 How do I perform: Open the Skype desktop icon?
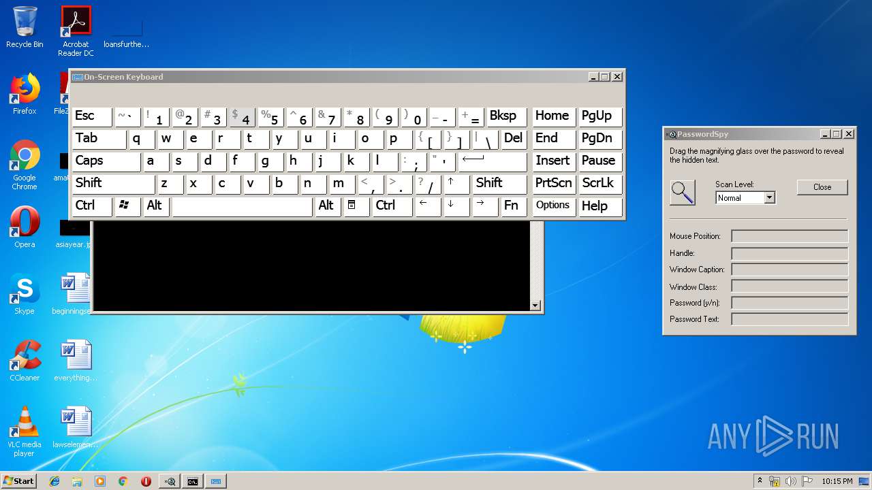[x=25, y=294]
